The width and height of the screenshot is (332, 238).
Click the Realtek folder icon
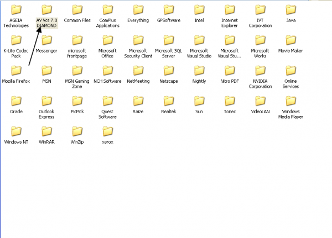169,101
